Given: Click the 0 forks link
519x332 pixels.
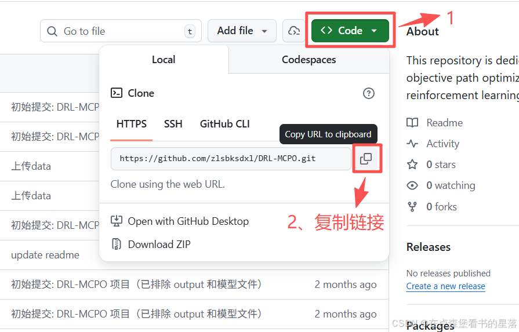Looking at the screenshot, I should coord(441,207).
